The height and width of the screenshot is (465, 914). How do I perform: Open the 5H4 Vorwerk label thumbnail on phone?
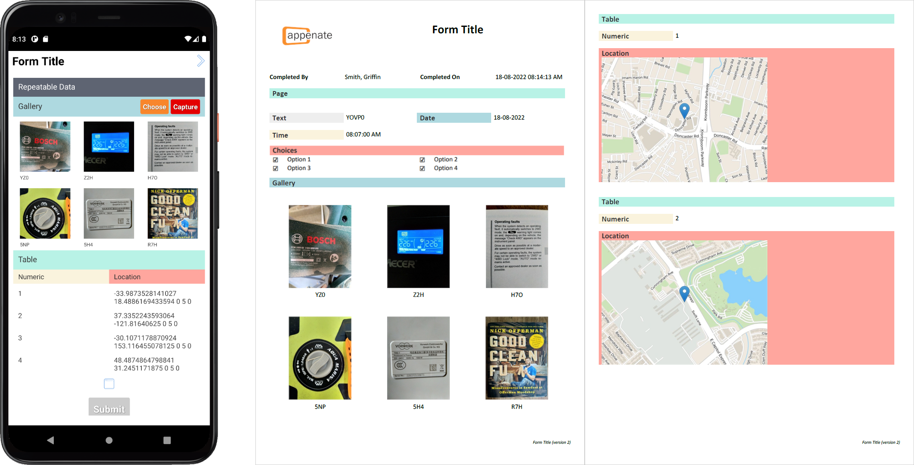(x=109, y=213)
